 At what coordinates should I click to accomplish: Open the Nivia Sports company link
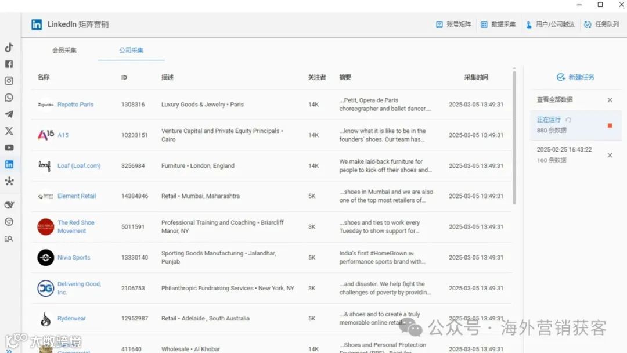74,257
